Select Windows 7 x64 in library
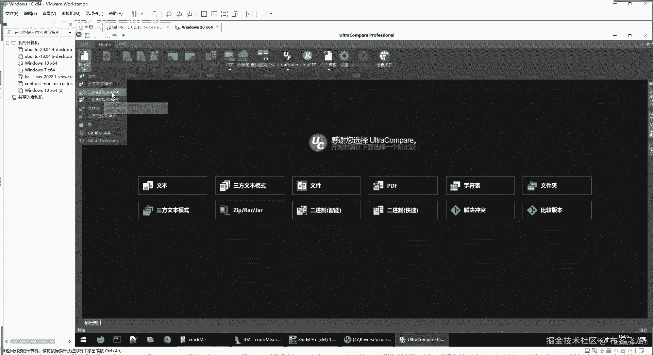The height and width of the screenshot is (355, 653). point(39,70)
